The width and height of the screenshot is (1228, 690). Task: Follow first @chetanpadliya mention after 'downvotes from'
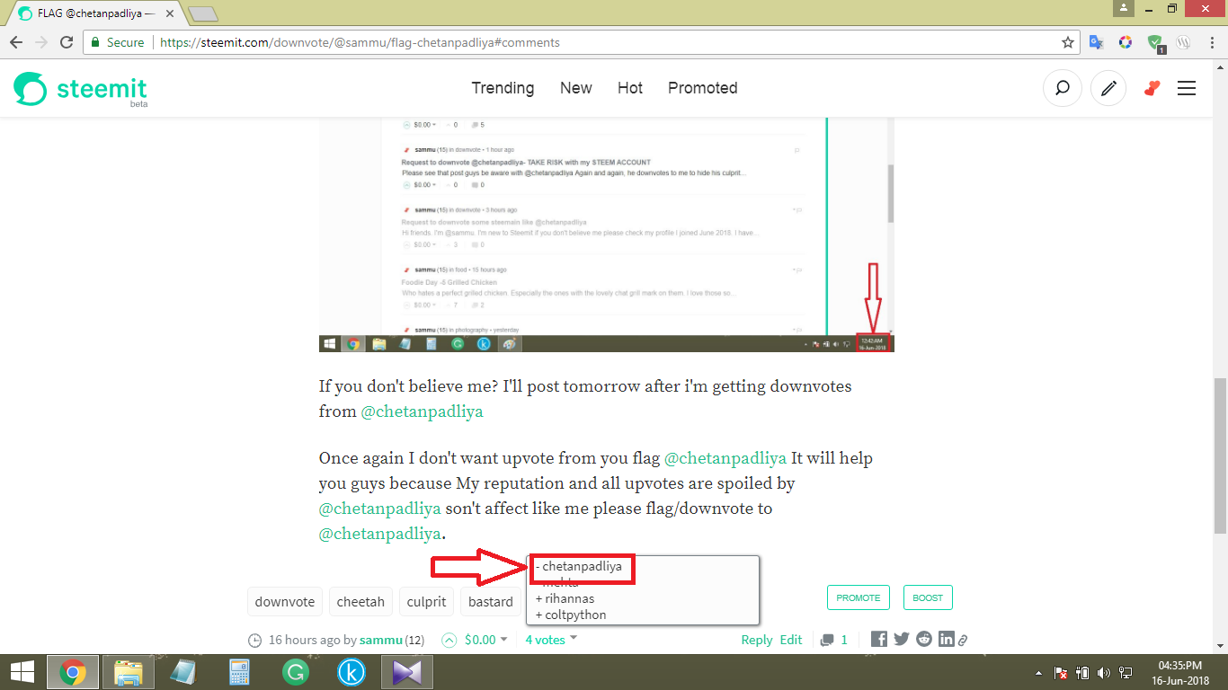[x=422, y=411]
